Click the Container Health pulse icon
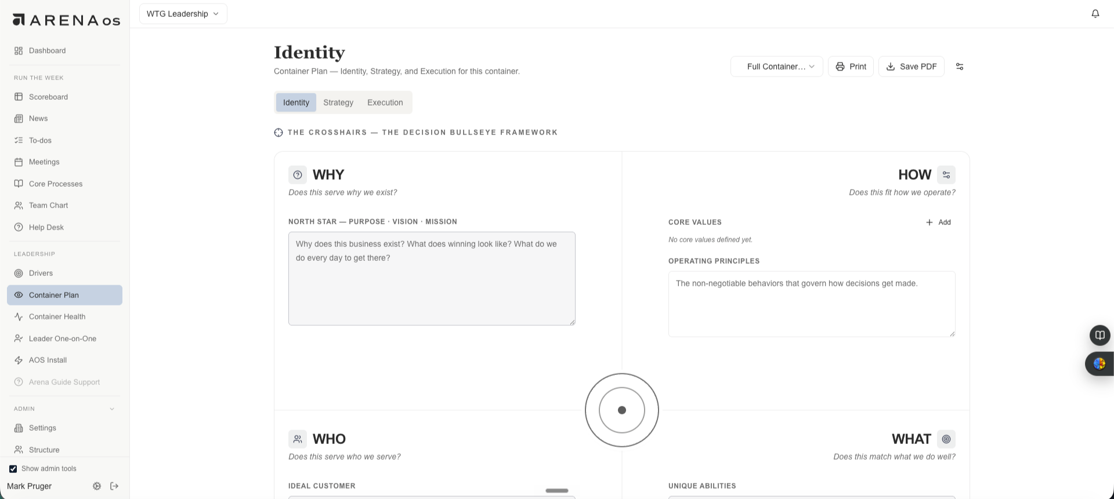 tap(19, 316)
